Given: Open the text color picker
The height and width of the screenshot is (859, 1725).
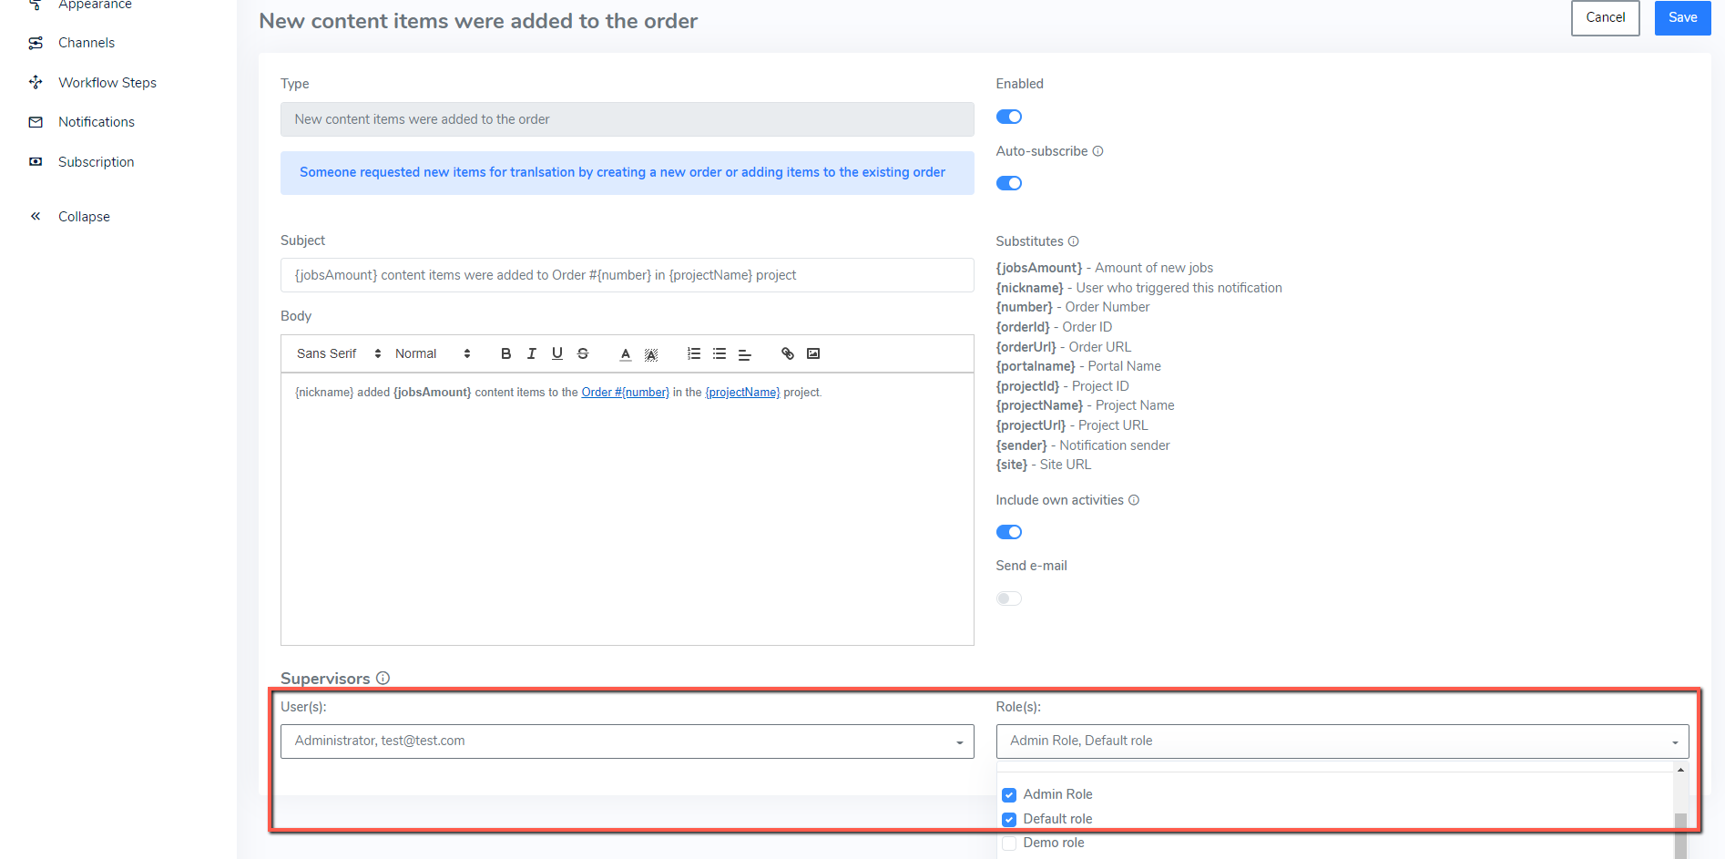Looking at the screenshot, I should (626, 353).
